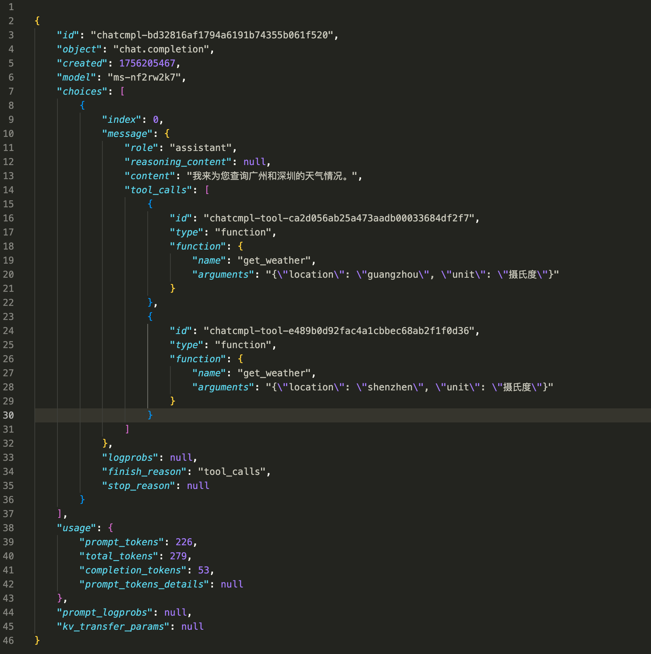The image size is (651, 654).
Task: Click the opening curly brace on line 2
Action: click(37, 21)
